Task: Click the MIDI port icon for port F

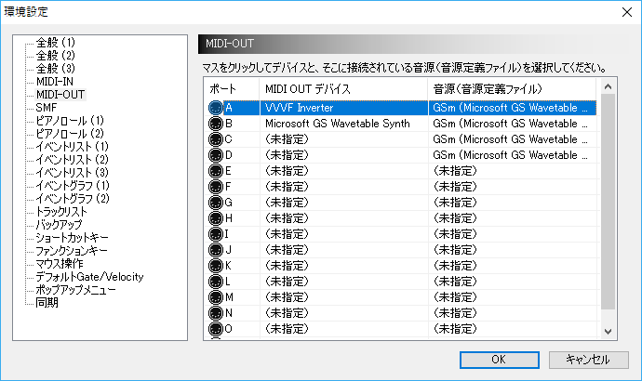Action: (215, 187)
